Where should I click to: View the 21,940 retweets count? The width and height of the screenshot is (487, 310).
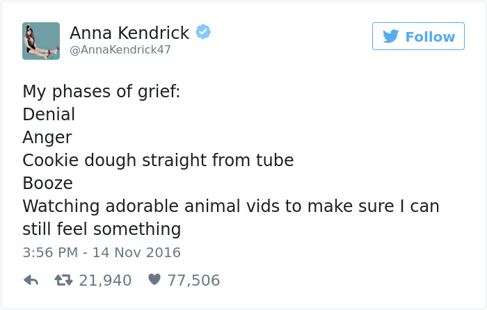pos(105,280)
